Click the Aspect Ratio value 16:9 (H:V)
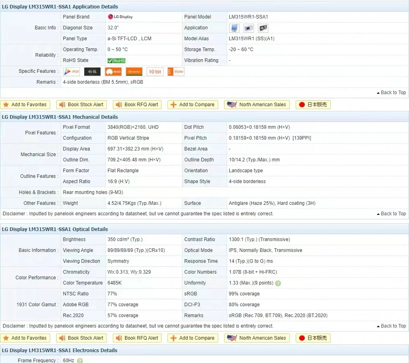This screenshot has height=363, width=409. [119, 181]
